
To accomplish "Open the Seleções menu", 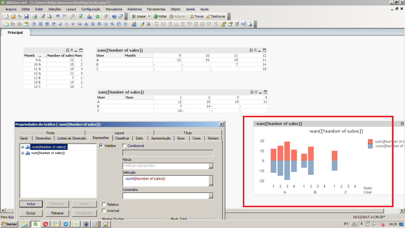I will click(x=55, y=9).
